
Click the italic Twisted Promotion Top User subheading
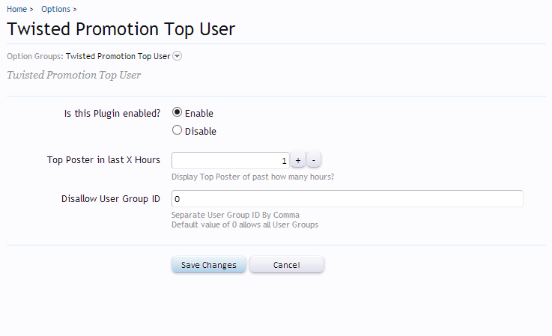tap(73, 76)
